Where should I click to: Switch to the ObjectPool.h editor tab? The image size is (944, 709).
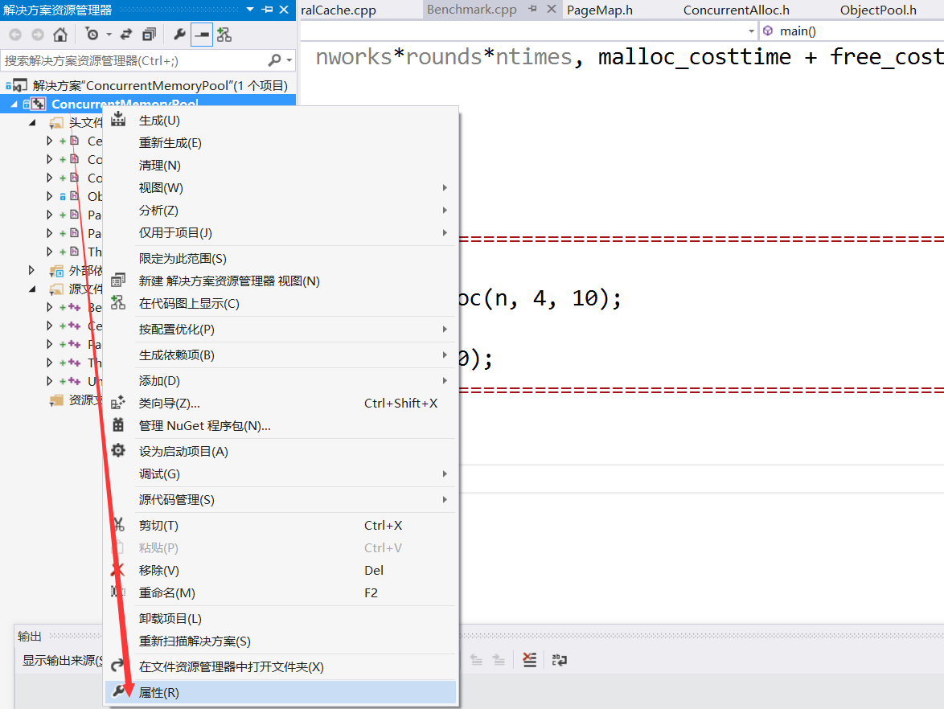pos(878,10)
